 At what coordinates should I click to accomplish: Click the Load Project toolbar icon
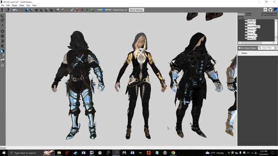click(x=9, y=10)
